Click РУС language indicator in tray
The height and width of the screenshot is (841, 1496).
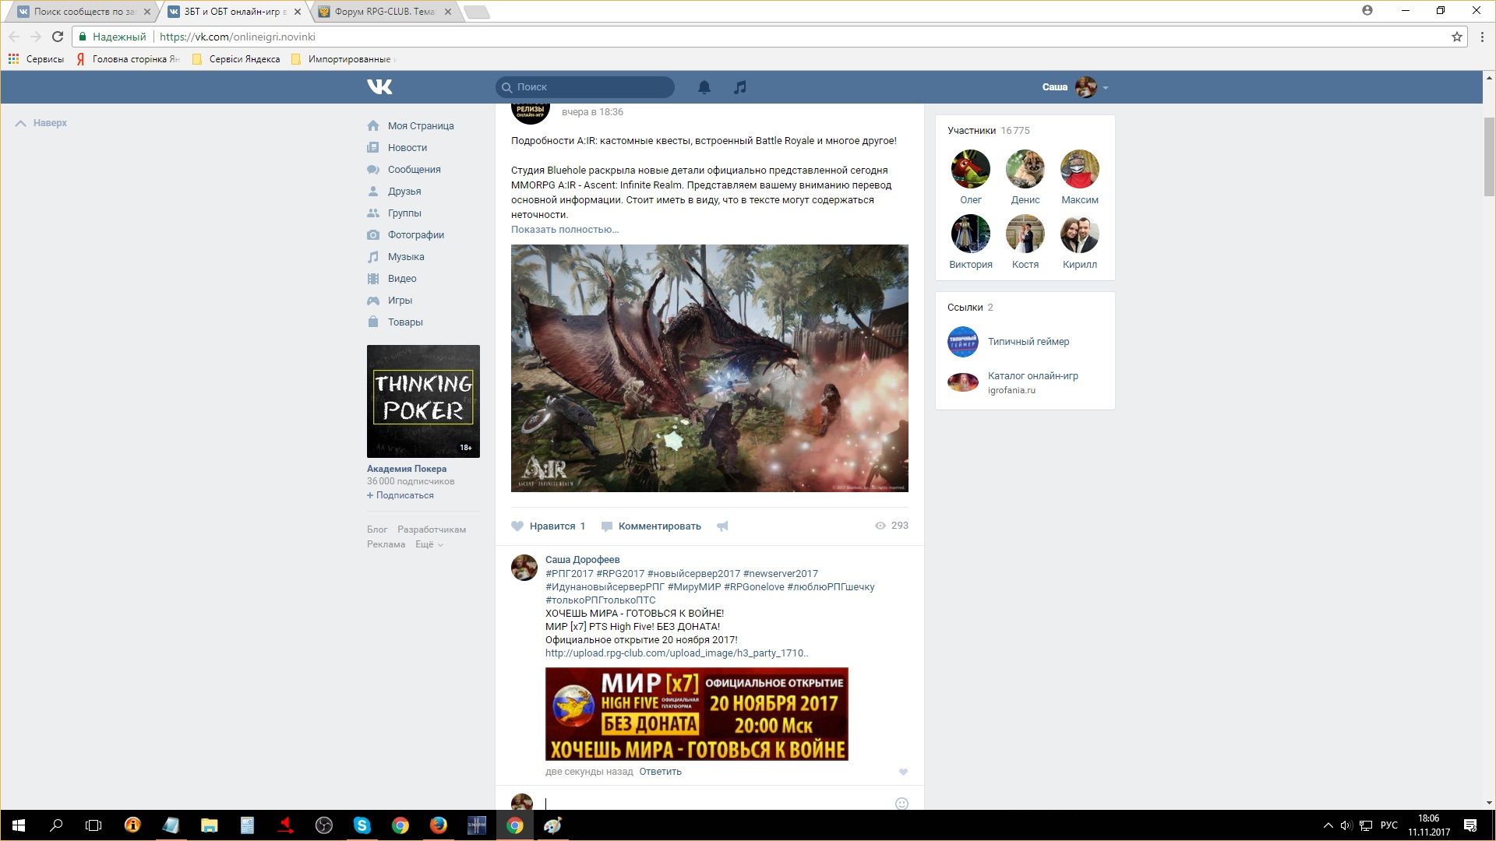1389,825
